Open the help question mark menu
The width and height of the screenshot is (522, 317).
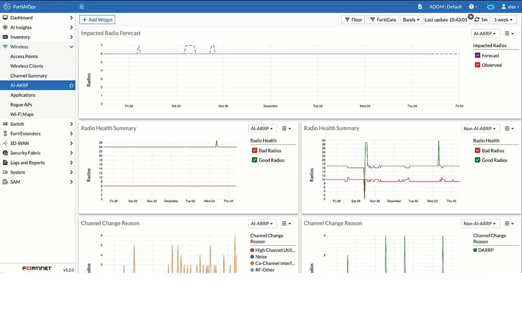473,6
